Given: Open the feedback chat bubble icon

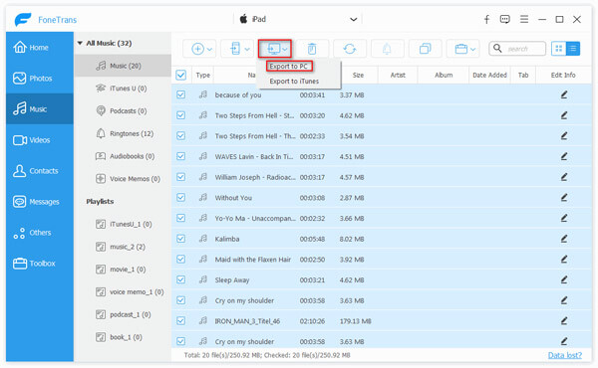Looking at the screenshot, I should pyautogui.click(x=505, y=19).
